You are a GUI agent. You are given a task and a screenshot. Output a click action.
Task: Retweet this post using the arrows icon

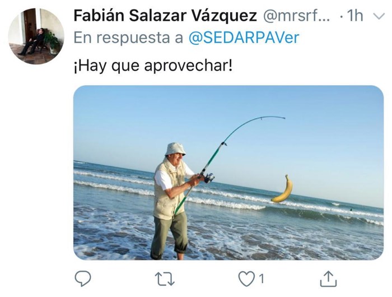[x=165, y=279]
